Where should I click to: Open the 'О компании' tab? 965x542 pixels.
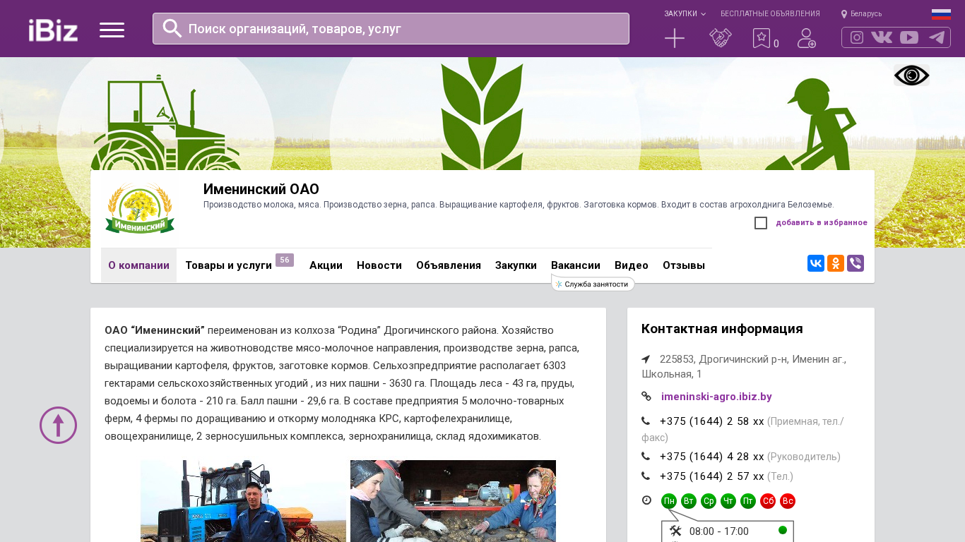138,265
